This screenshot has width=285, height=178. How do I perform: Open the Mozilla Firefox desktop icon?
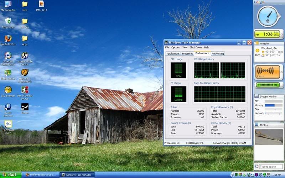click(8, 38)
